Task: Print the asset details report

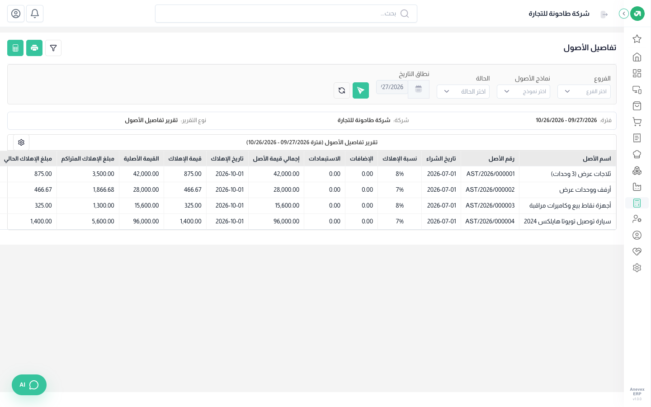Action: point(34,48)
